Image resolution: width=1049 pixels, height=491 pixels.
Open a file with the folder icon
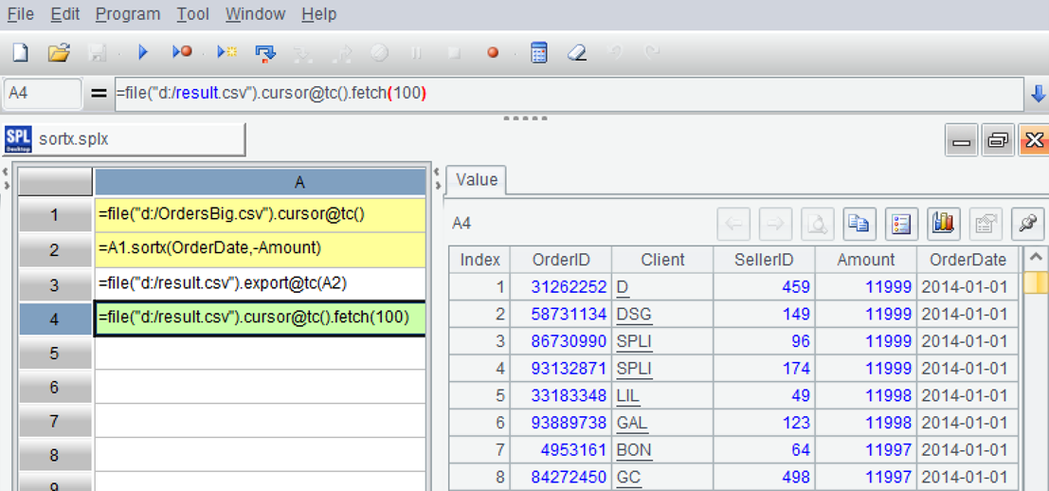click(x=59, y=53)
